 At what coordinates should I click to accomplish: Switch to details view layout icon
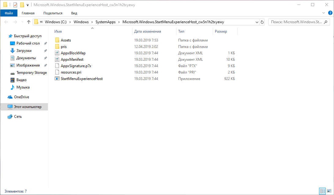click(322, 191)
